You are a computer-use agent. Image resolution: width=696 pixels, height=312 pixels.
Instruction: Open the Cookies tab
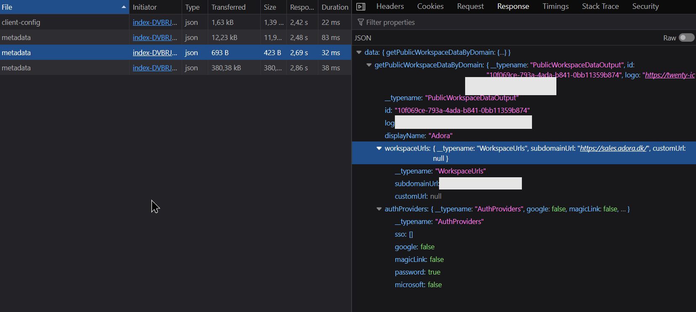coord(430,6)
